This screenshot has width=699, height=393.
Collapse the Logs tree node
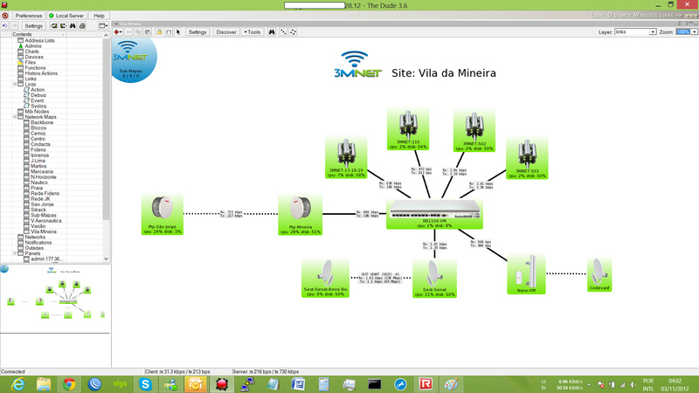(15, 84)
